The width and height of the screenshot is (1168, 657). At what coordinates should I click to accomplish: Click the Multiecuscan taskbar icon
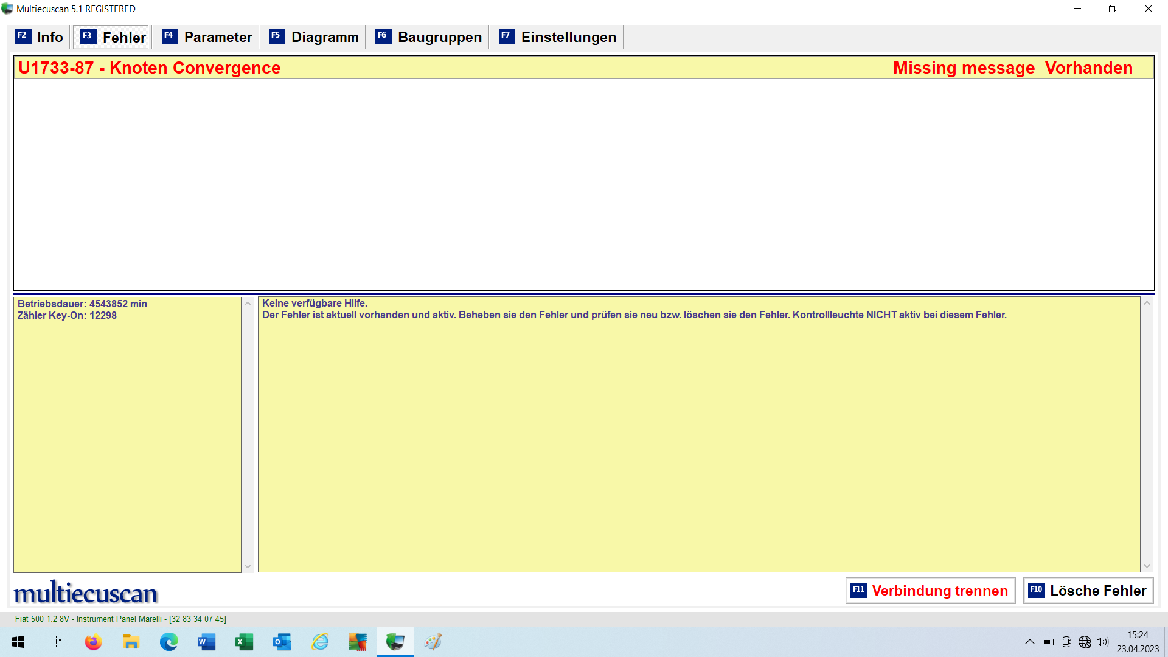pos(395,642)
